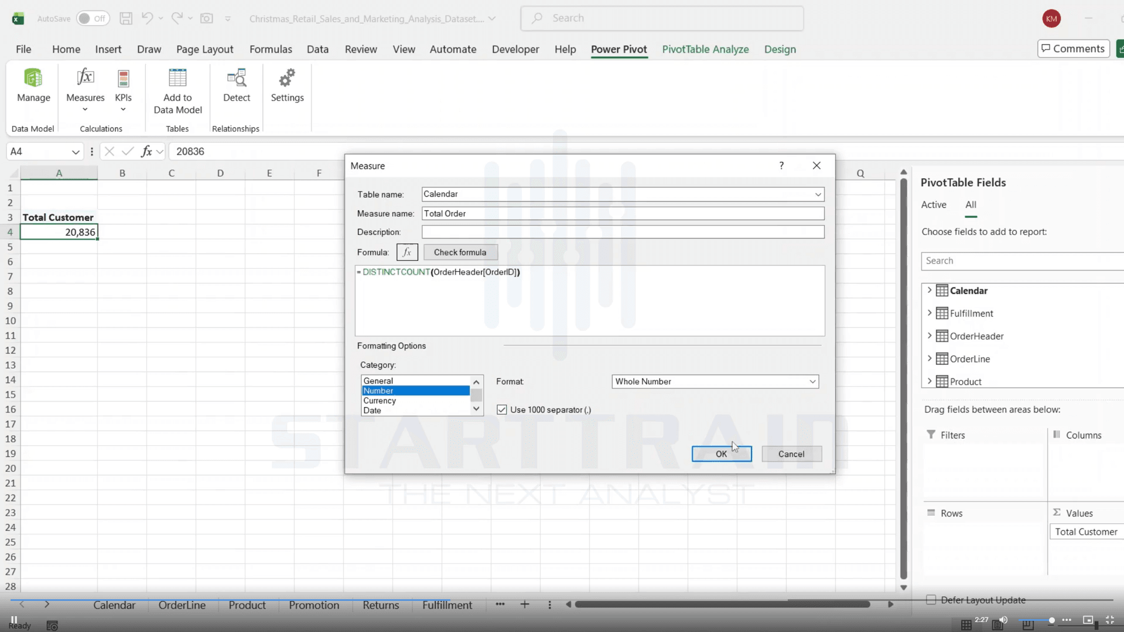Open the Design ribbon tab
Screen dimensions: 1124x632
click(780, 49)
